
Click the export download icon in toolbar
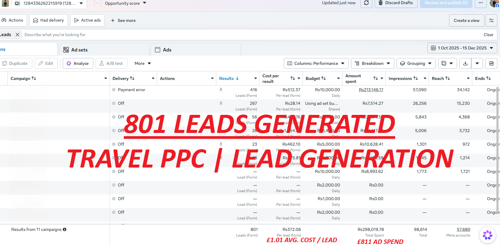coord(465,63)
